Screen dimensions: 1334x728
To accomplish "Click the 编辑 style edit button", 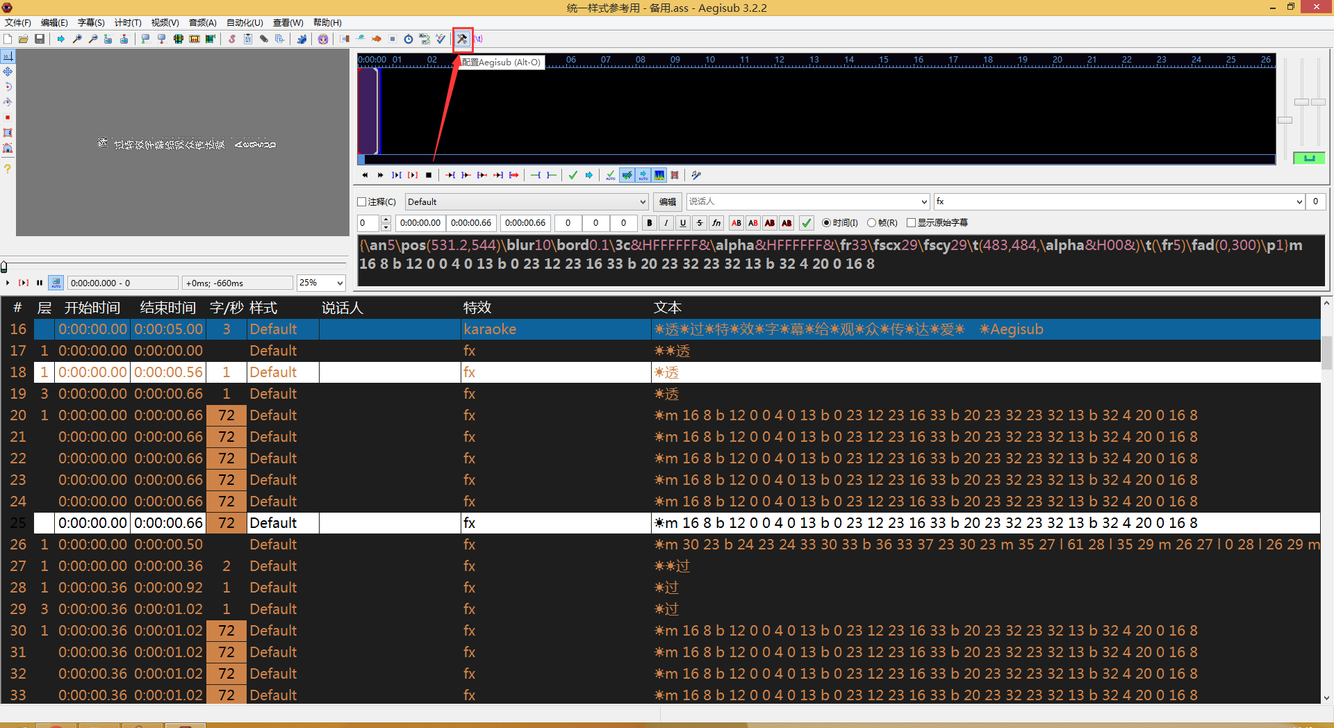I will click(x=668, y=201).
